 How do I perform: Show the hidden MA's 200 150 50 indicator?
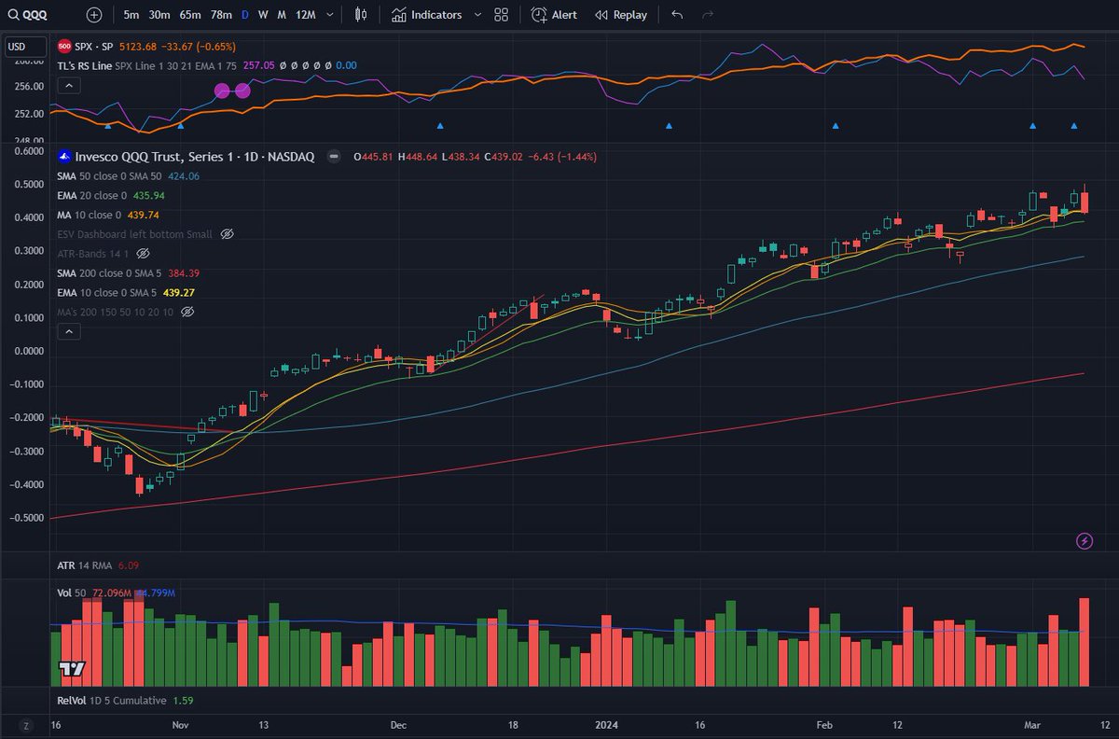tap(186, 312)
